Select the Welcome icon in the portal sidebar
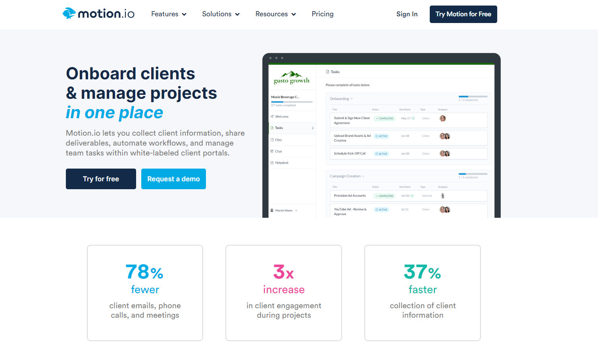This screenshot has height=357, width=598. tap(272, 116)
